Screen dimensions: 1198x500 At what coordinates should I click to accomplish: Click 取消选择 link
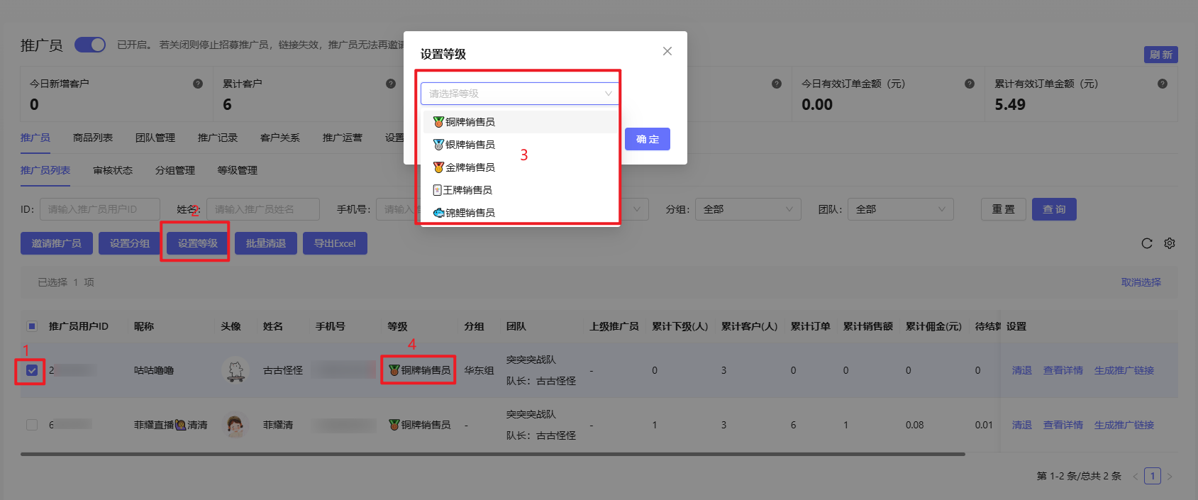click(x=1141, y=282)
